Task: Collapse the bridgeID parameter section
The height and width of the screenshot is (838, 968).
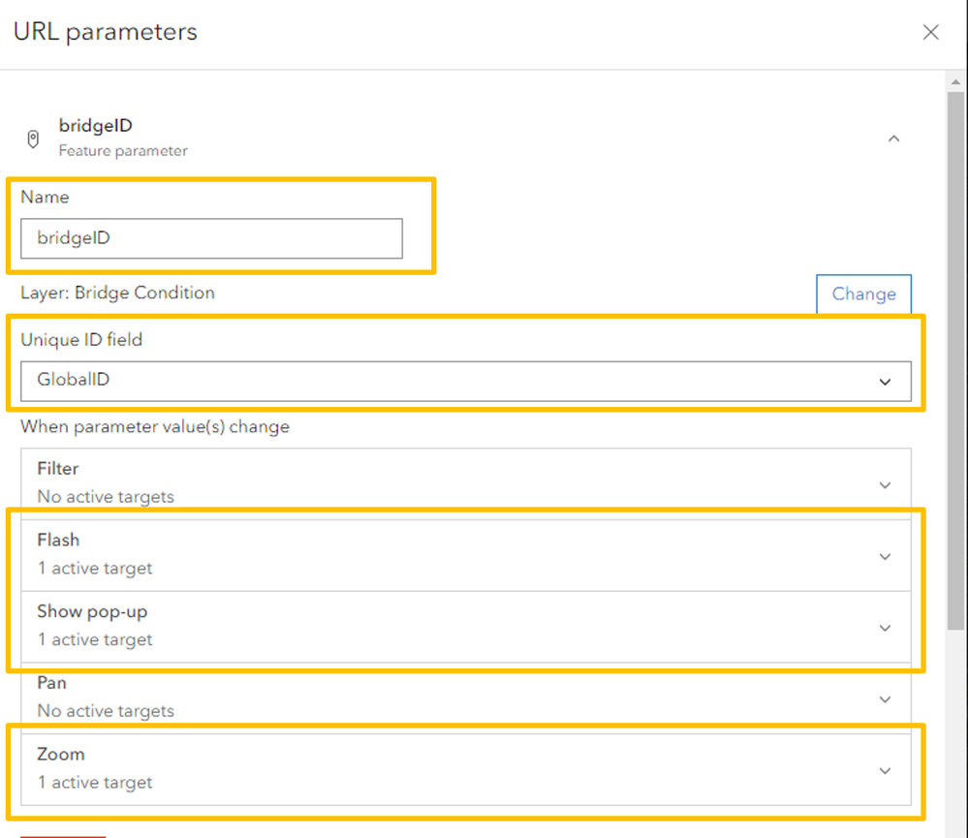Action: coord(893,139)
